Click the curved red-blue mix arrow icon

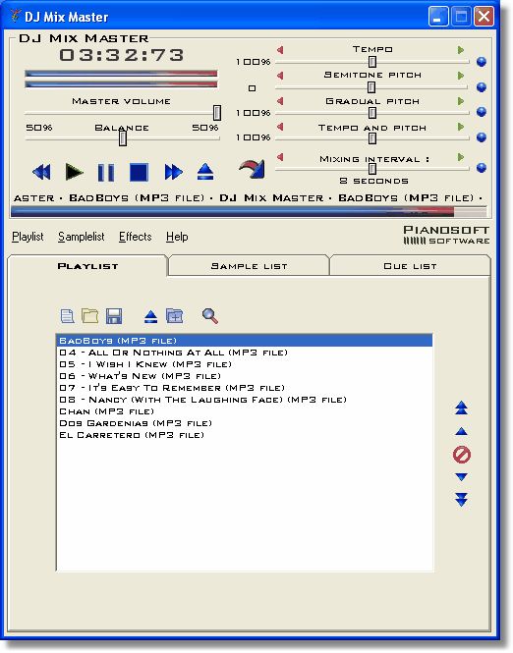pos(253,169)
